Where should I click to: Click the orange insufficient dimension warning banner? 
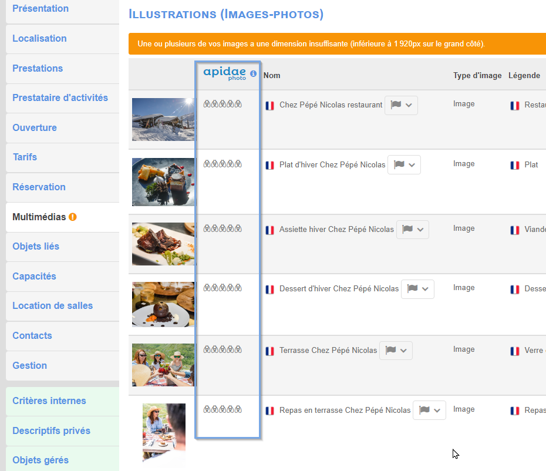coord(337,44)
